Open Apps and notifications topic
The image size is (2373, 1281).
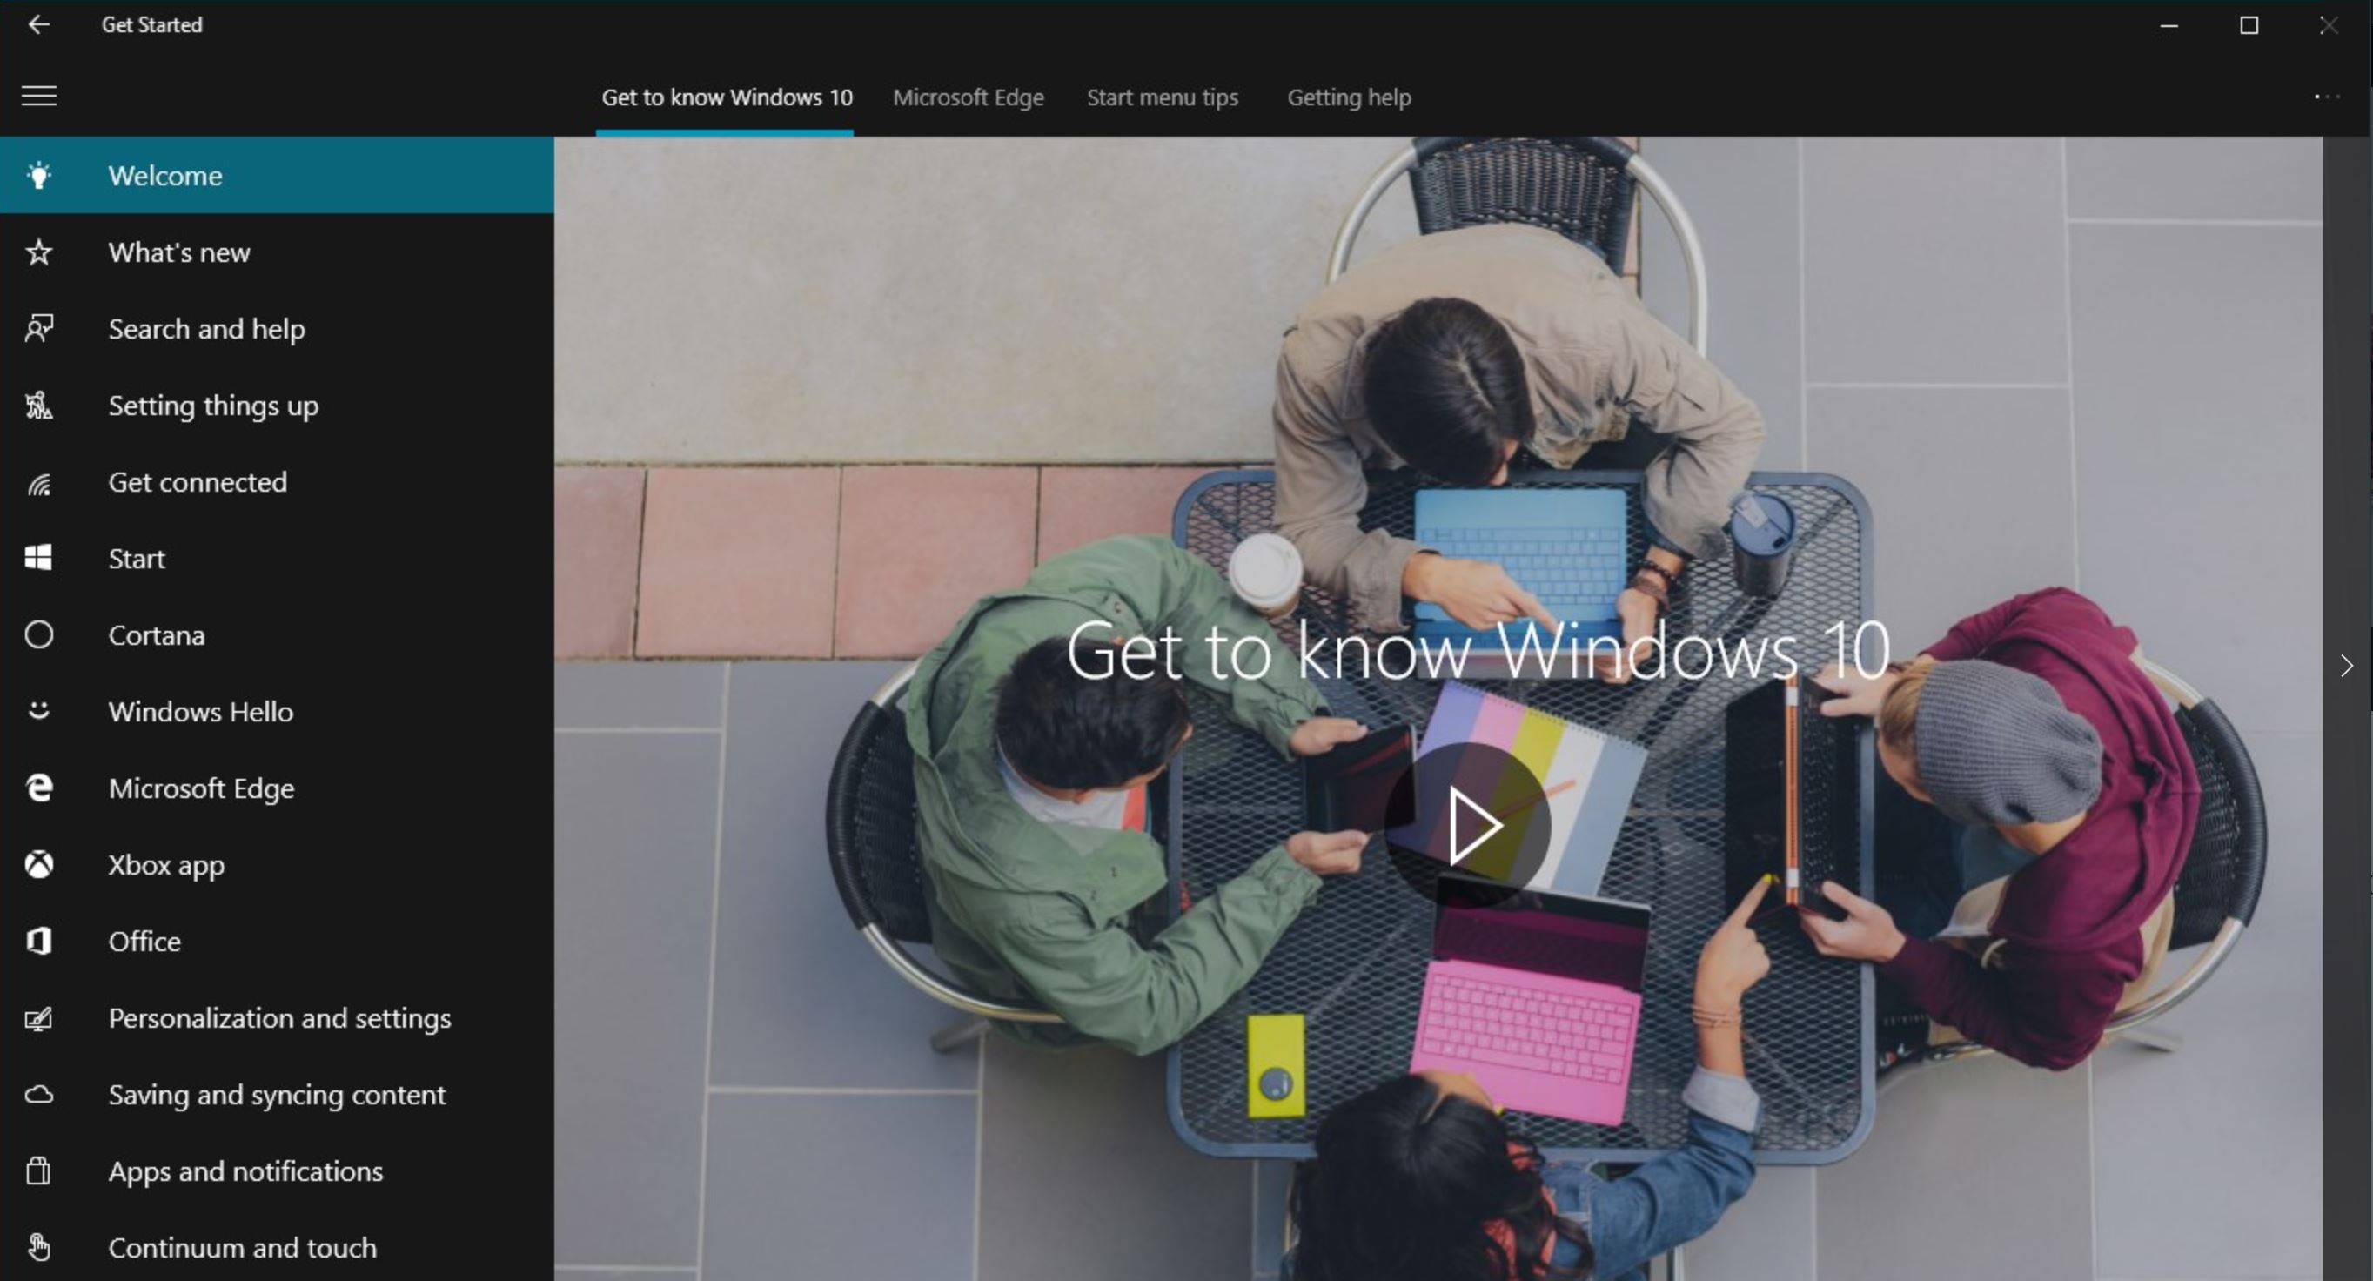(245, 1170)
